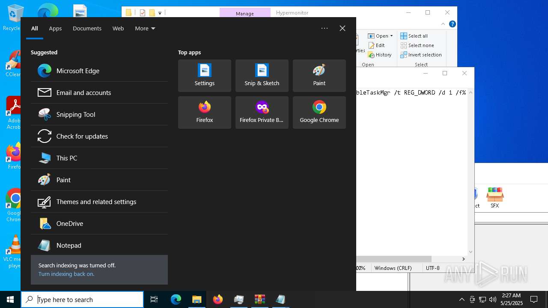Select Check for updates suggestion

99,136
